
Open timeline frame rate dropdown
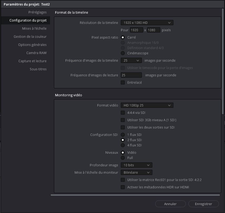click(x=131, y=61)
